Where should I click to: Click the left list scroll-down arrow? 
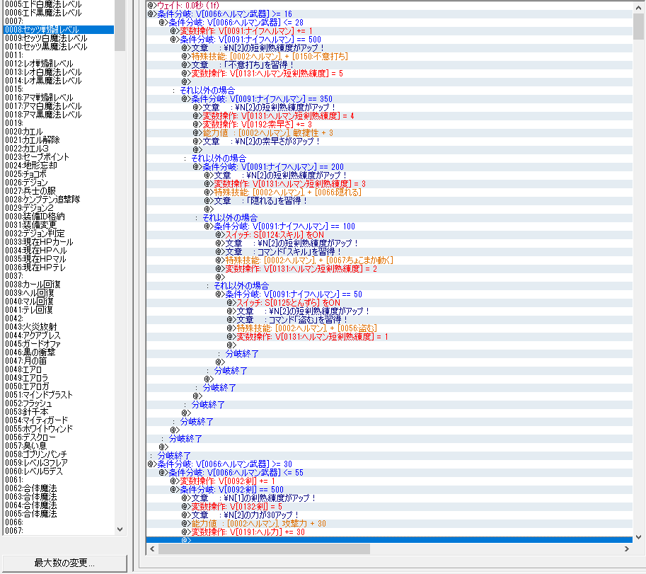coord(120,529)
